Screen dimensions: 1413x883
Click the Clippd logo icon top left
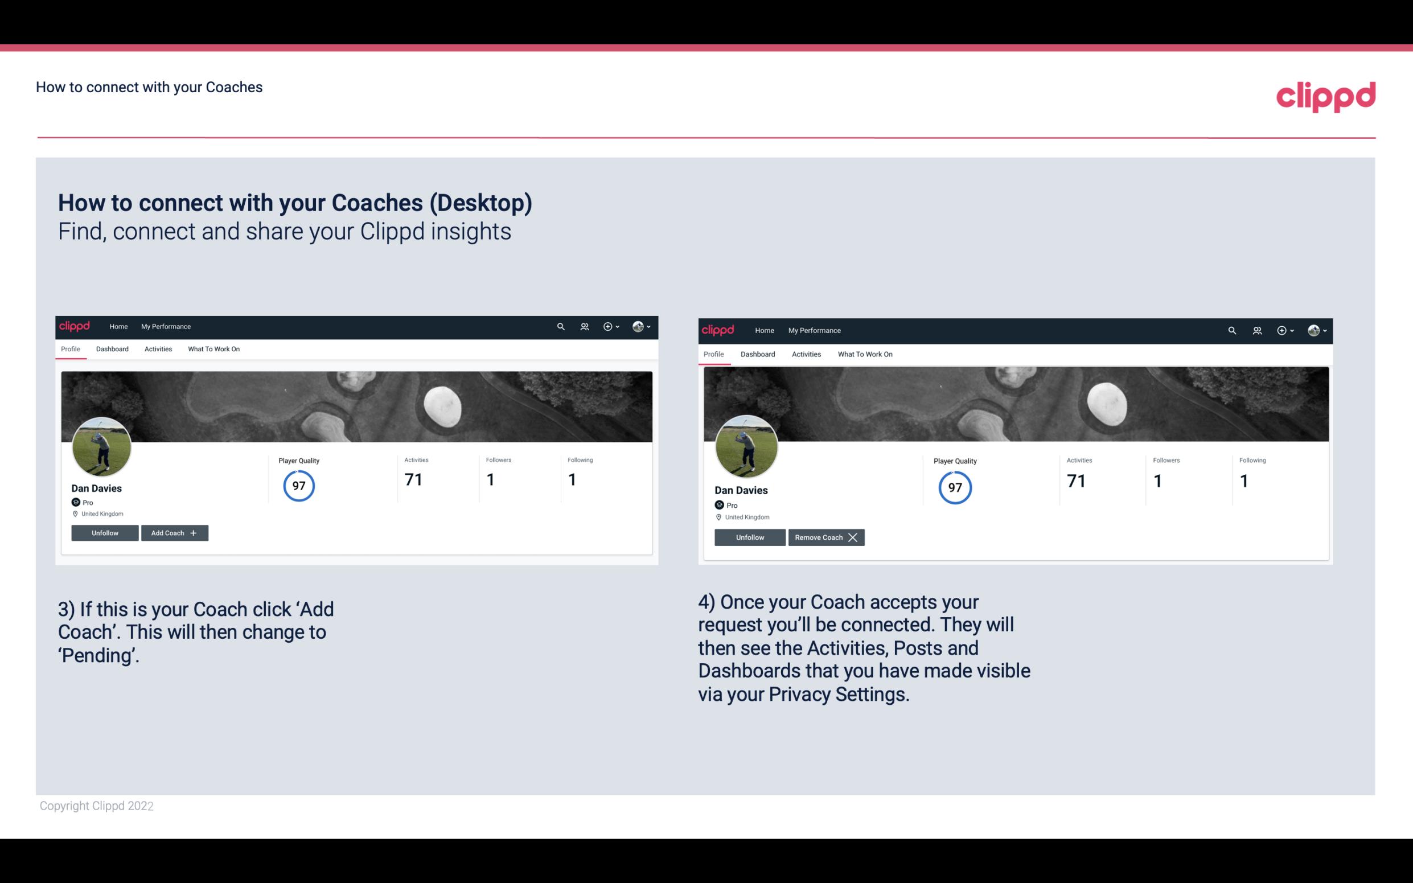coord(77,326)
